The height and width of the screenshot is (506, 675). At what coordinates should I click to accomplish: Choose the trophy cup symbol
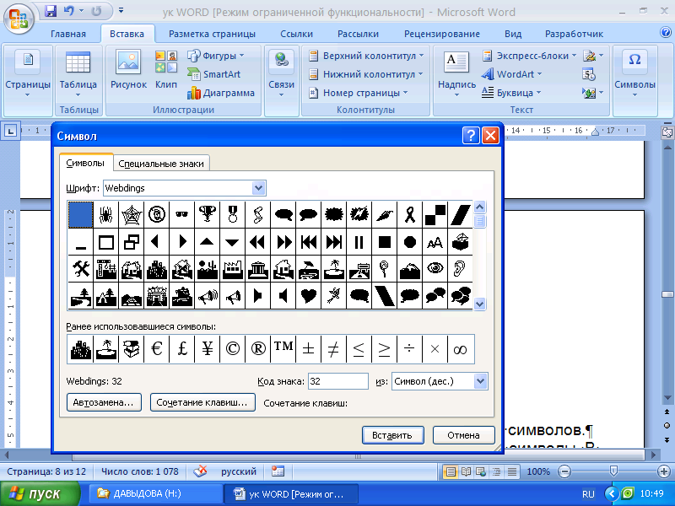click(207, 214)
